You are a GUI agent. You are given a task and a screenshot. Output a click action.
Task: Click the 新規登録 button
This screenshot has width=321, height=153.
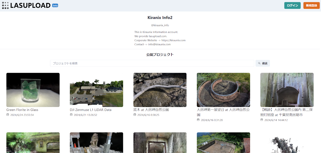click(312, 6)
